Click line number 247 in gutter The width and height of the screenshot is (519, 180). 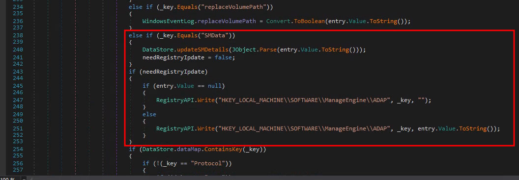pyautogui.click(x=18, y=101)
